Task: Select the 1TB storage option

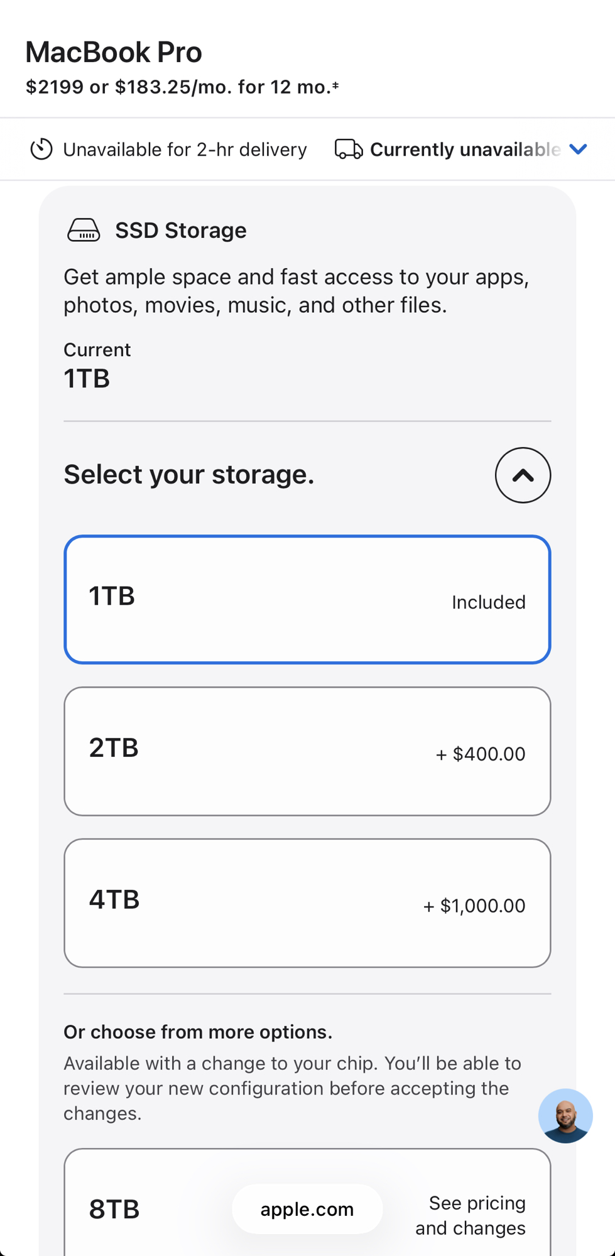Action: 307,599
